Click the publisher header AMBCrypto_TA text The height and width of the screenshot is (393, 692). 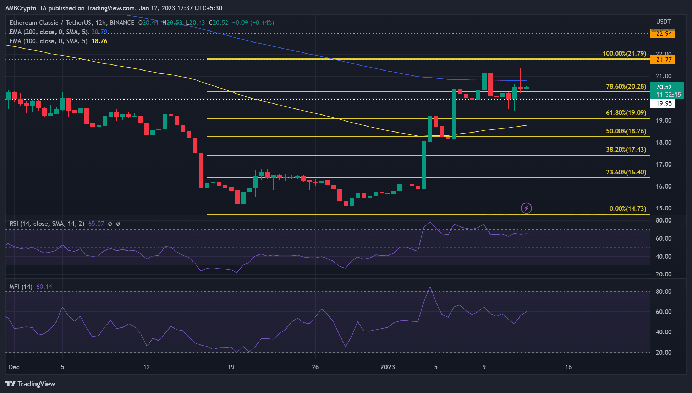click(x=26, y=8)
